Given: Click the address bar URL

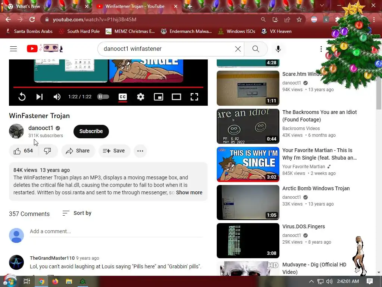Looking at the screenshot, I should (94, 19).
